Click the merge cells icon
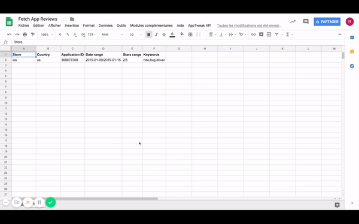This screenshot has height=224, width=359. [x=198, y=35]
